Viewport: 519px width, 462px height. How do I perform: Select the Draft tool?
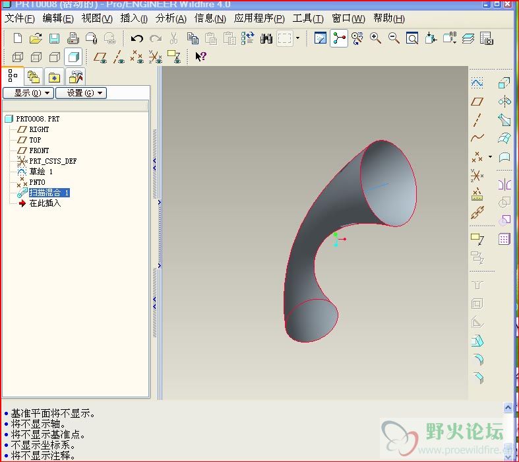point(477,341)
